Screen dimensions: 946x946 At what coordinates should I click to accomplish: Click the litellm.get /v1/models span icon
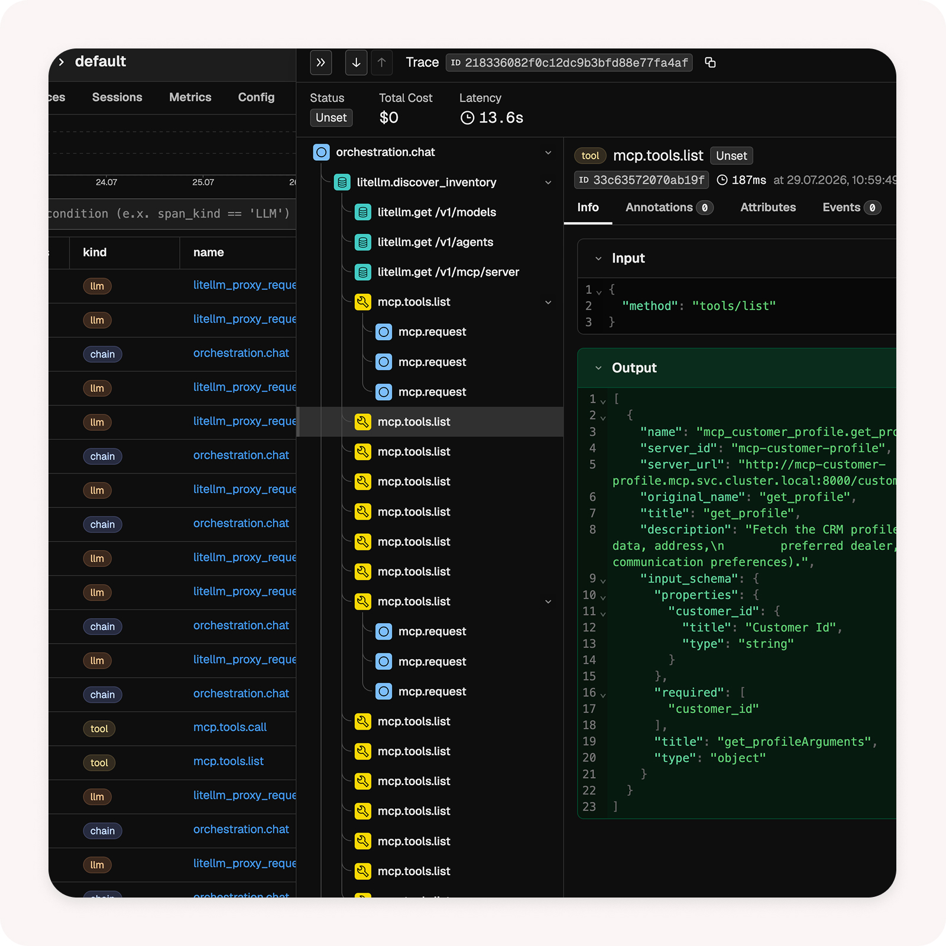(363, 212)
